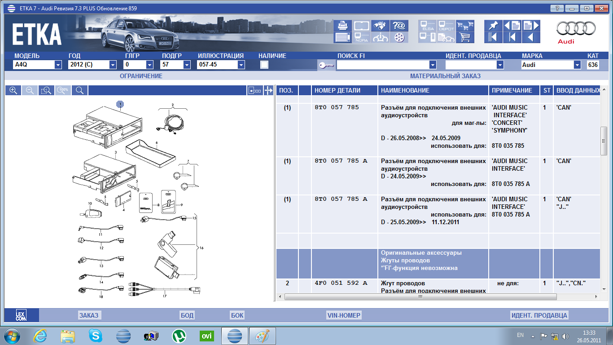Click the vertical scrollbar thumb of parts list
The height and width of the screenshot is (345, 613).
(x=604, y=141)
